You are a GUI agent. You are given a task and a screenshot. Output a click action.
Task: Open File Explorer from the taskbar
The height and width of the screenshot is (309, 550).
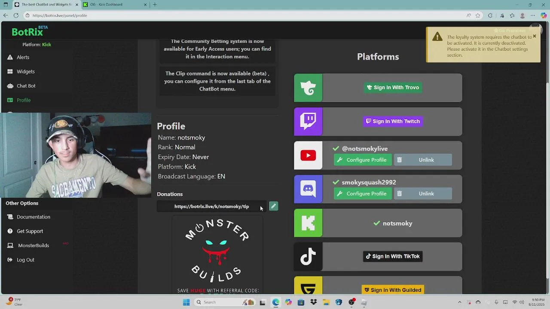326,302
